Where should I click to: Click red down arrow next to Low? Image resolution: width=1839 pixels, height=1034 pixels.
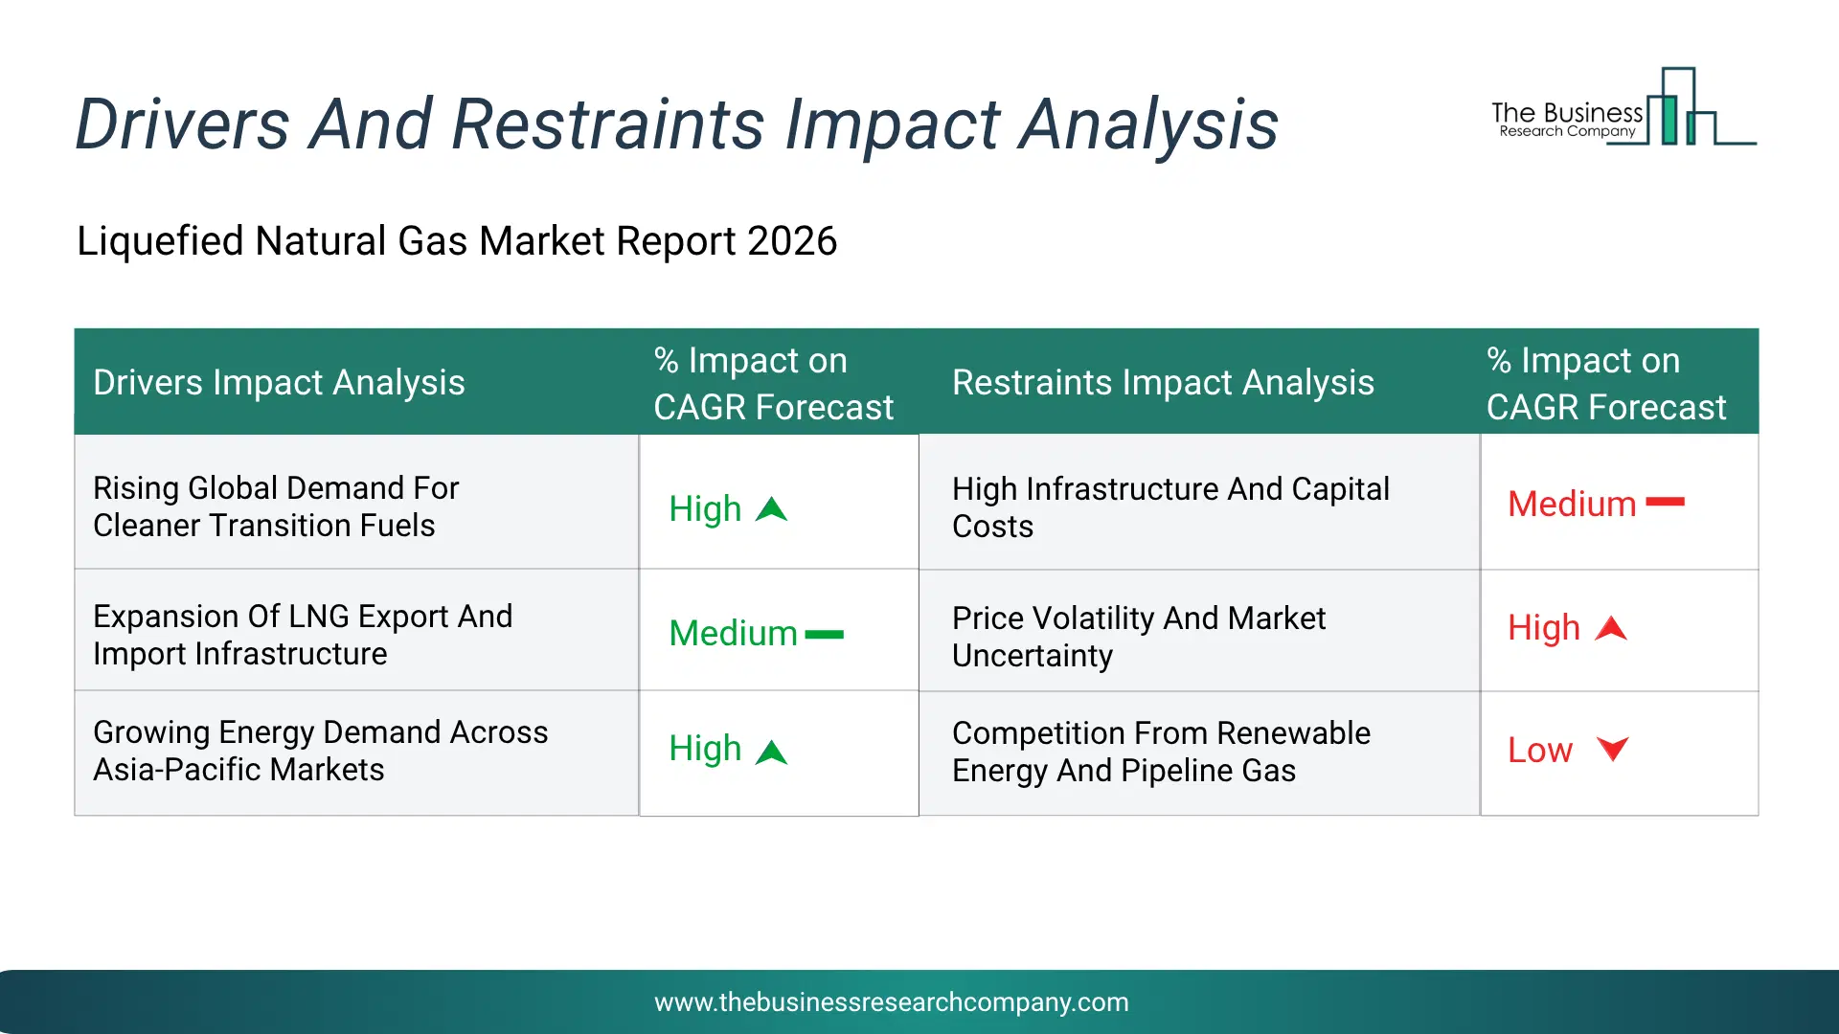pyautogui.click(x=1612, y=749)
